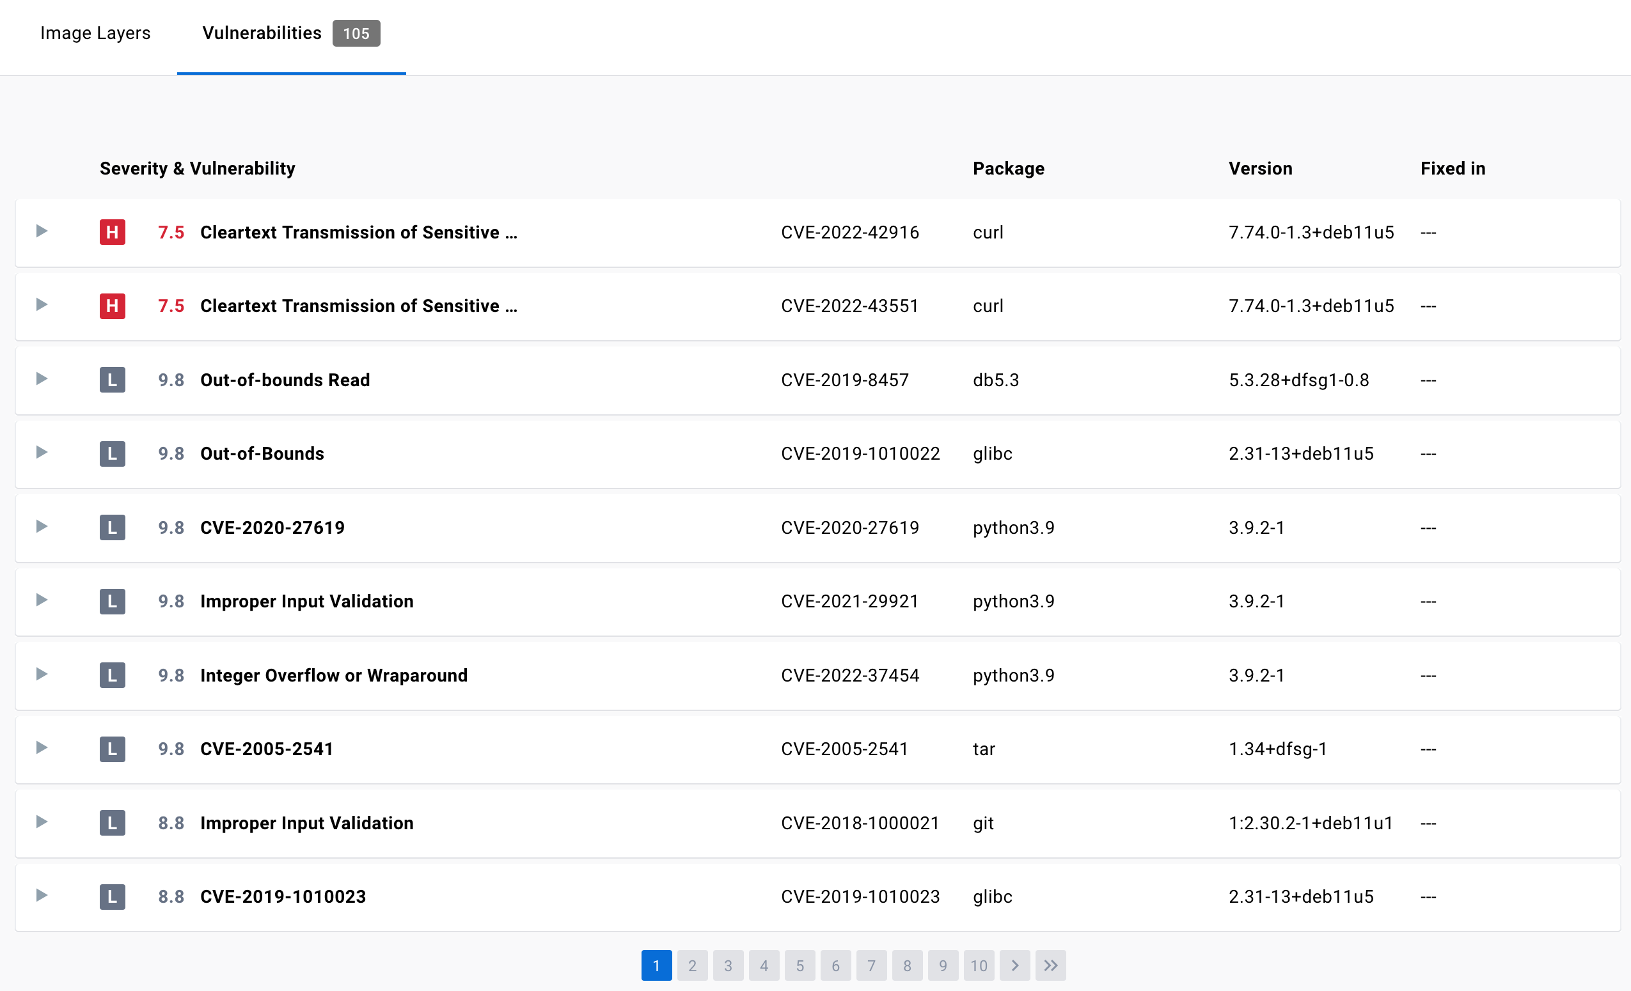Viewport: 1631px width, 991px height.
Task: Click the L severity icon on CVE-2020-27619 row
Action: pos(112,527)
